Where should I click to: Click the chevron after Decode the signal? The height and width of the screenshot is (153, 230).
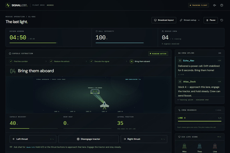tap(126, 61)
